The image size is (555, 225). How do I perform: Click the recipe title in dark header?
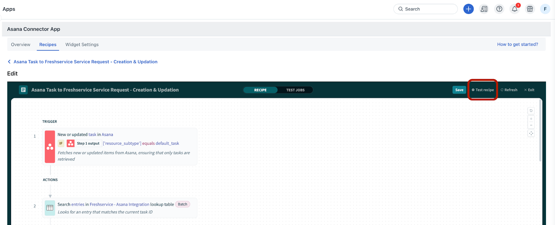pos(105,90)
